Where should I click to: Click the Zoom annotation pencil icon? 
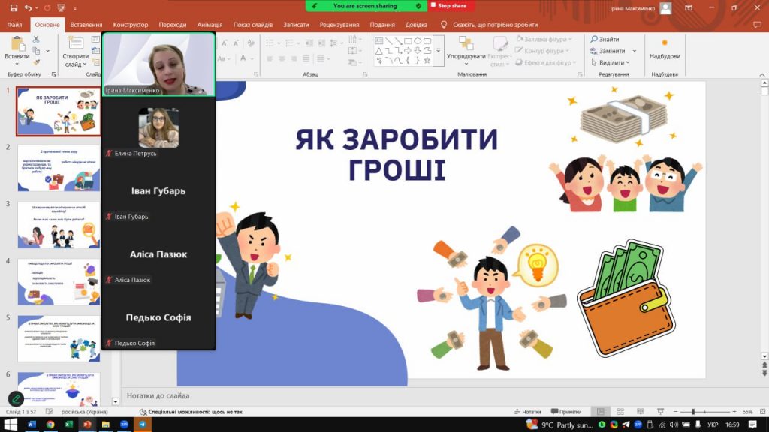(15, 398)
